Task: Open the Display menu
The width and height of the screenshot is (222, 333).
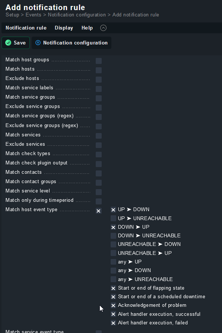Action: coord(64,28)
